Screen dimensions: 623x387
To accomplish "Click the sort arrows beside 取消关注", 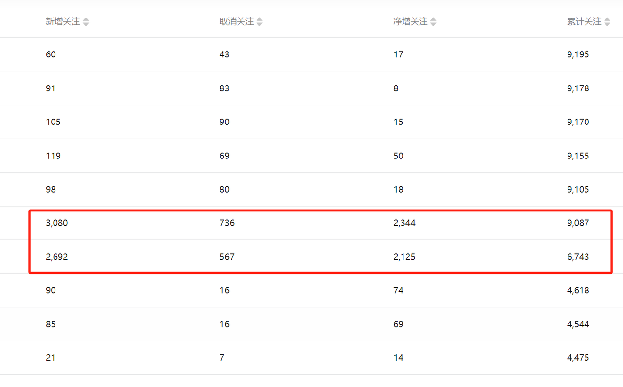I will click(x=259, y=22).
